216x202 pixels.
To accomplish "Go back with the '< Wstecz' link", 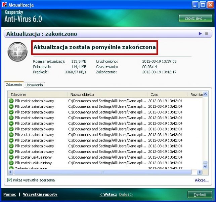I will pos(108,194).
